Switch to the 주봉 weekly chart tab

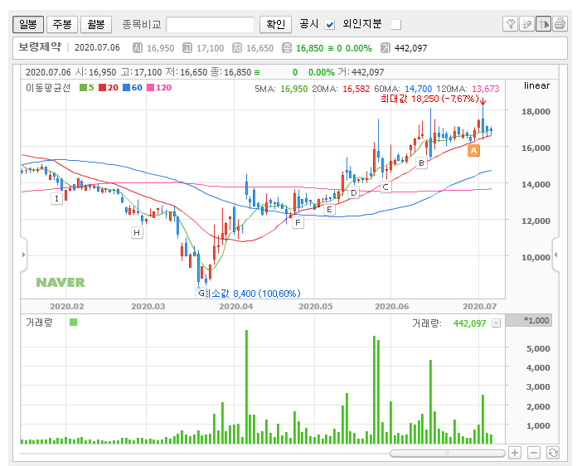click(62, 24)
